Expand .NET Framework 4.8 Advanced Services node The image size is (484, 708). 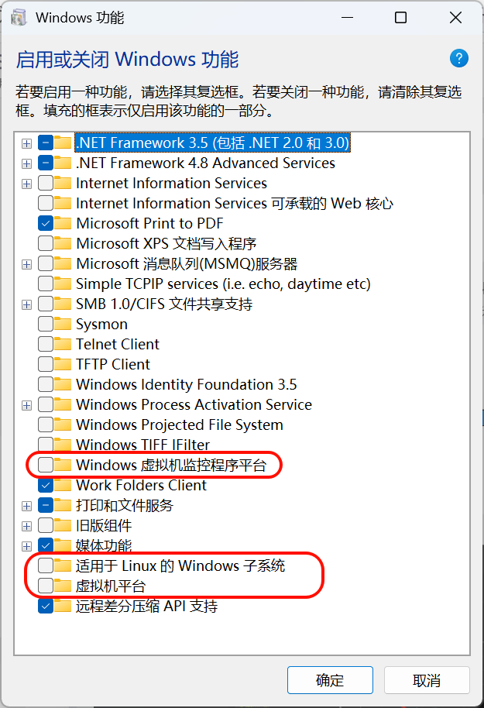(26, 163)
